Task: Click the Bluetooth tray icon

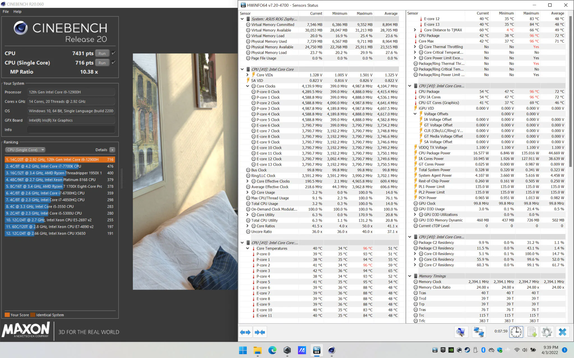Action: point(483,350)
